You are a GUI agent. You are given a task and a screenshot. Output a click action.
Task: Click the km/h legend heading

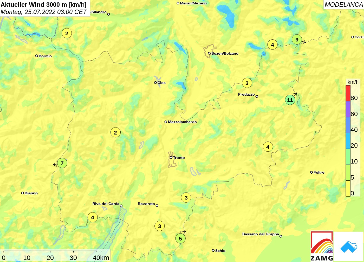(x=353, y=82)
